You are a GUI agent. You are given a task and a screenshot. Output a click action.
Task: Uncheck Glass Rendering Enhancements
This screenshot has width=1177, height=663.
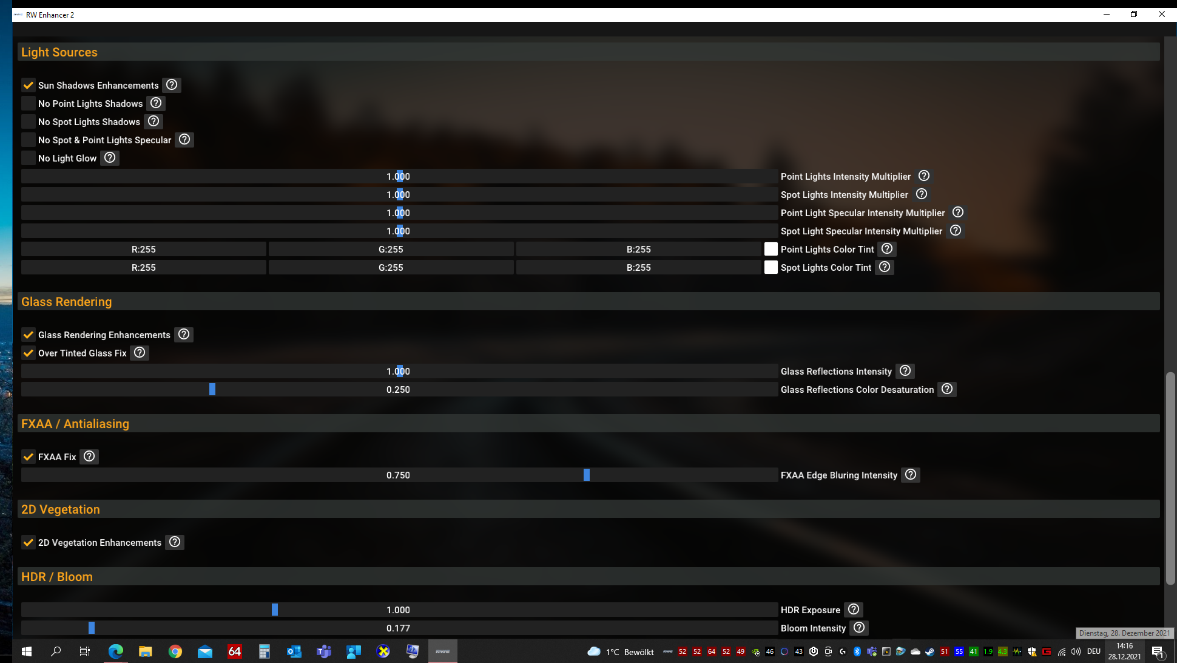[29, 335]
